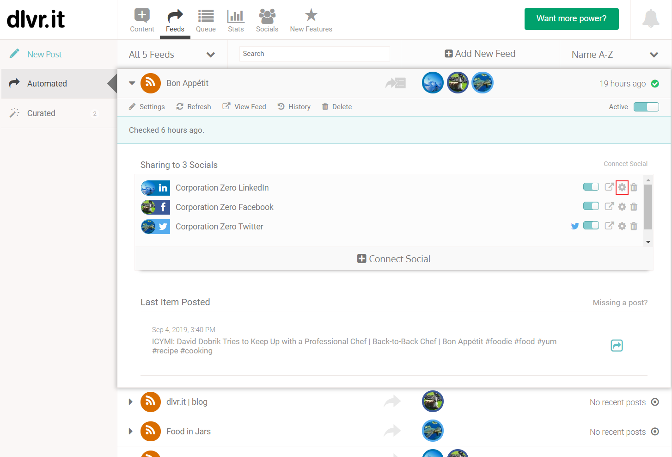Viewport: 672px width, 457px height.
Task: Open Twitter social external link icon
Action: click(610, 226)
